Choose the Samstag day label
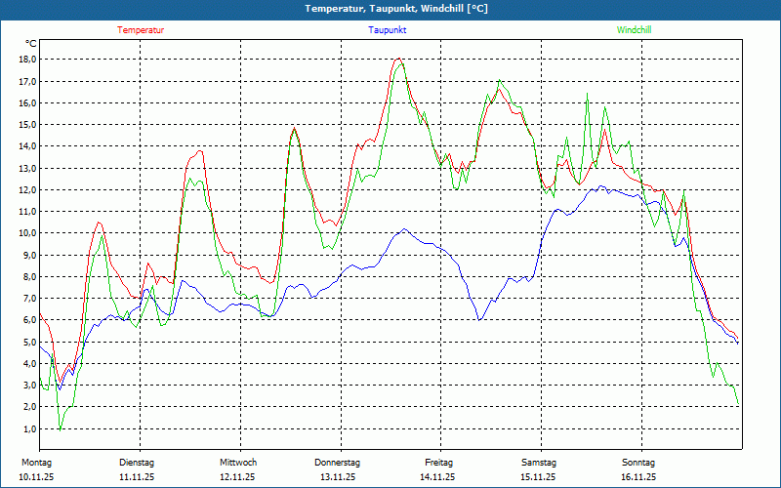 [x=539, y=463]
